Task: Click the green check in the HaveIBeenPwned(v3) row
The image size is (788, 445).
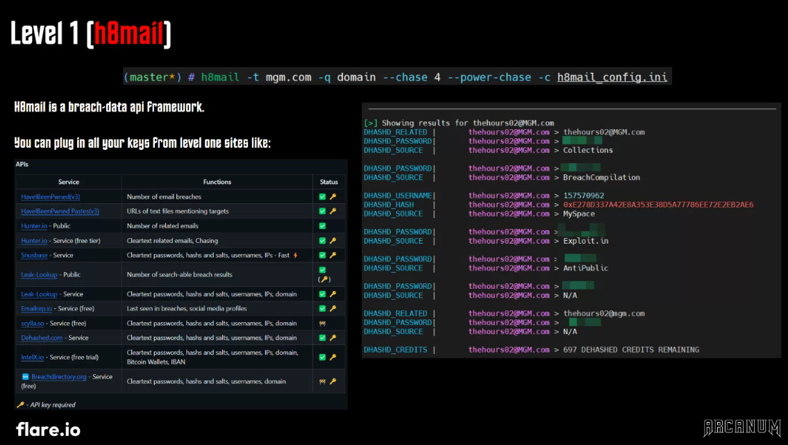Action: (323, 197)
